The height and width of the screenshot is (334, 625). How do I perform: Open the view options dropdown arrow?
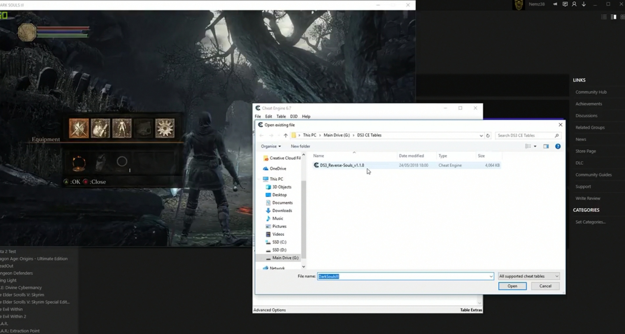coord(535,146)
